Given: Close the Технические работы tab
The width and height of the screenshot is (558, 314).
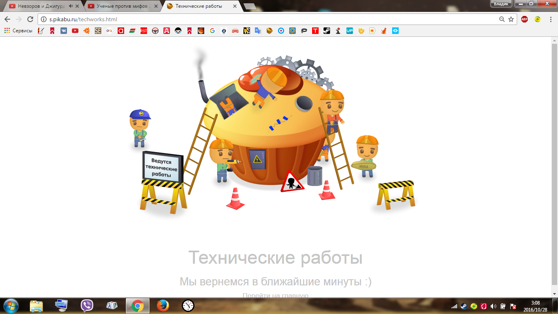Looking at the screenshot, I should (x=234, y=6).
